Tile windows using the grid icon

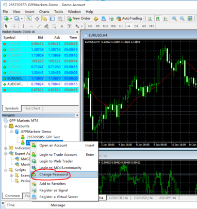click(x=190, y=19)
